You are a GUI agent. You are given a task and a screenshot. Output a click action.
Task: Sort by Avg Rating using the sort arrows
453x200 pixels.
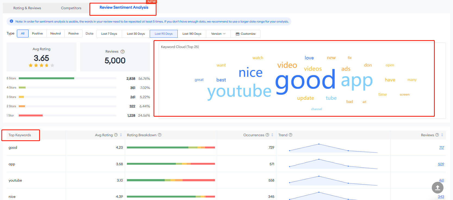click(121, 135)
